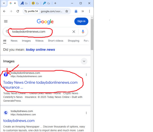
Task: Open the tab search dropdown arrow
Action: click(x=4, y=3)
